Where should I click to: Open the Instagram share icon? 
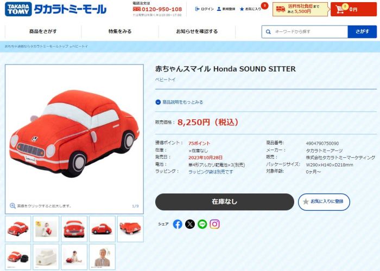pos(214,224)
